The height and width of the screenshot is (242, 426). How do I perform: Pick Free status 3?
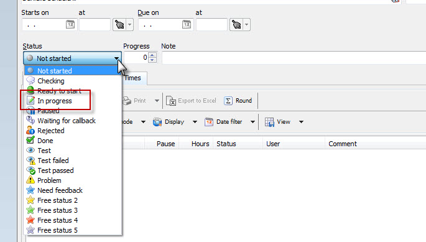(x=73, y=210)
